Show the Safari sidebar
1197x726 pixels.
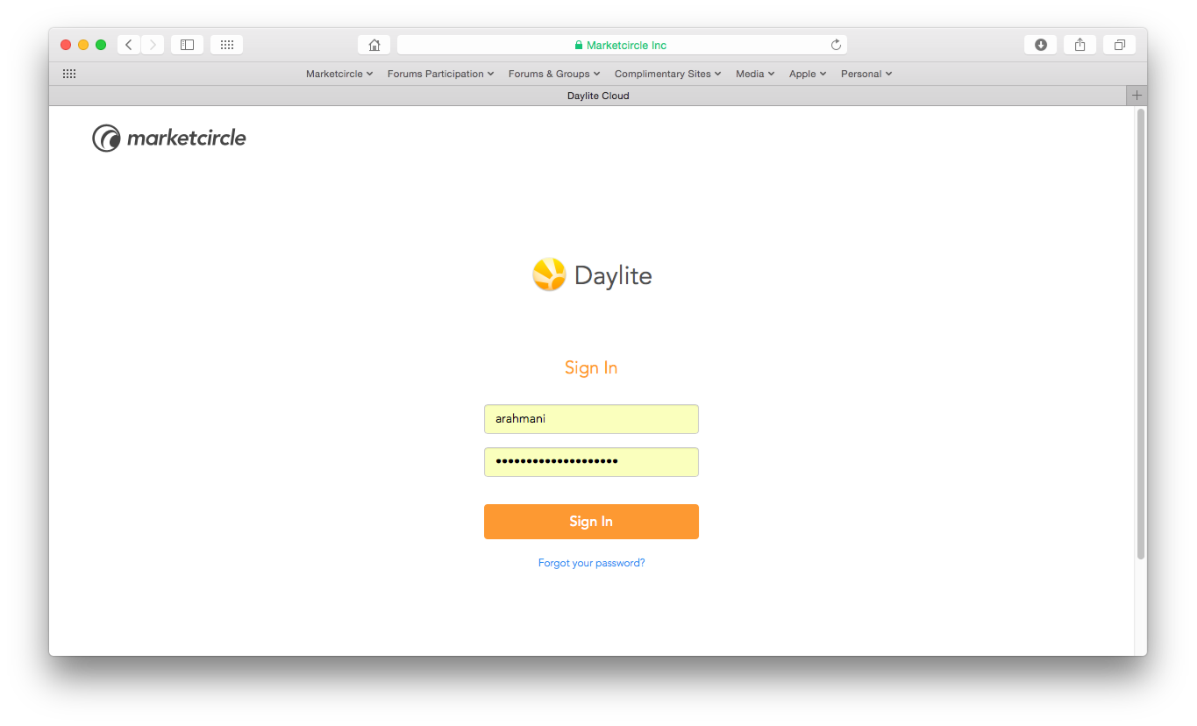(x=187, y=45)
